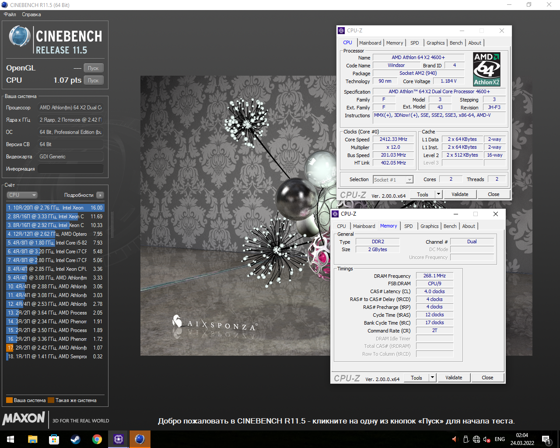Select Bench tab in upper CPU-Z
Screen dimensions: 560x448
point(456,43)
